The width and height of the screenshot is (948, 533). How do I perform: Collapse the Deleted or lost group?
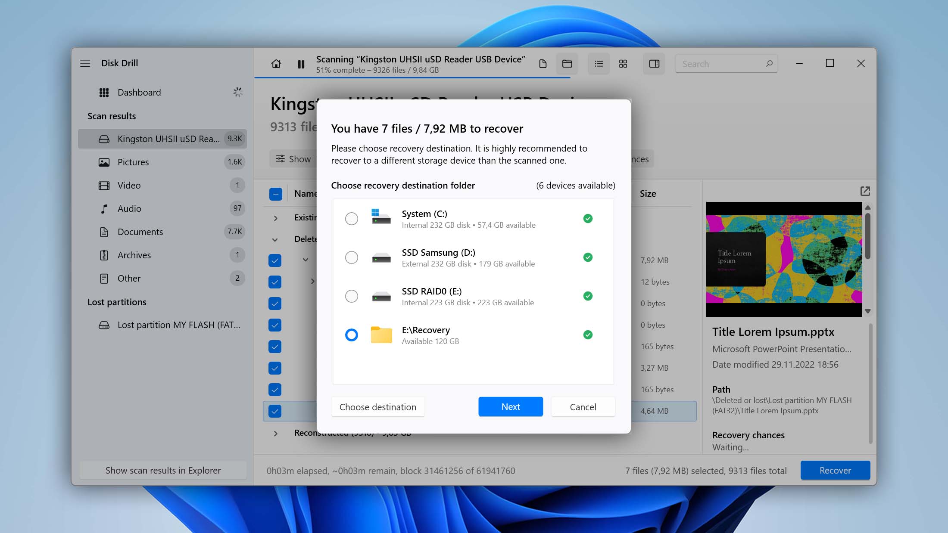[275, 240]
